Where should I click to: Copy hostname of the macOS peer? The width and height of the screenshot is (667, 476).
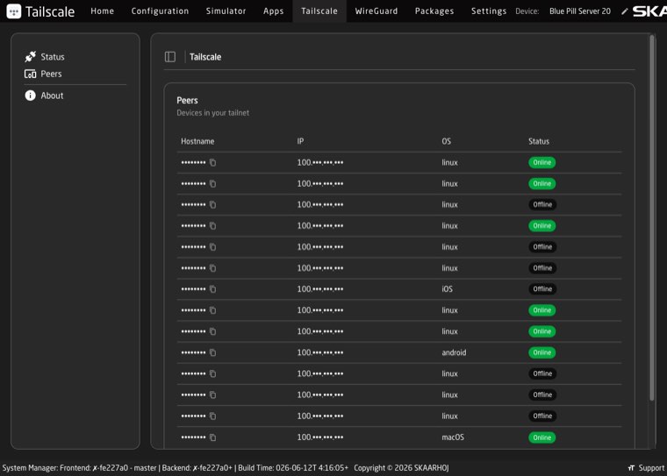(212, 437)
